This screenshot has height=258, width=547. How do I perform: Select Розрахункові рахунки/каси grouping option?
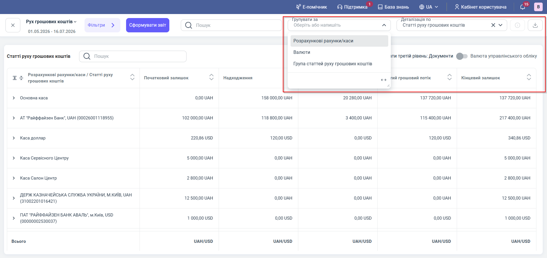pos(339,41)
